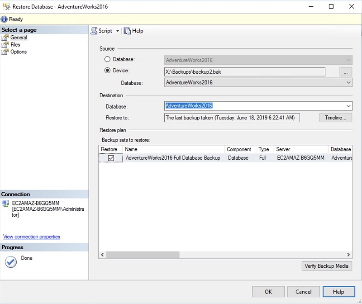
Task: Click the Restore Database window icon
Action: pyautogui.click(x=6, y=6)
